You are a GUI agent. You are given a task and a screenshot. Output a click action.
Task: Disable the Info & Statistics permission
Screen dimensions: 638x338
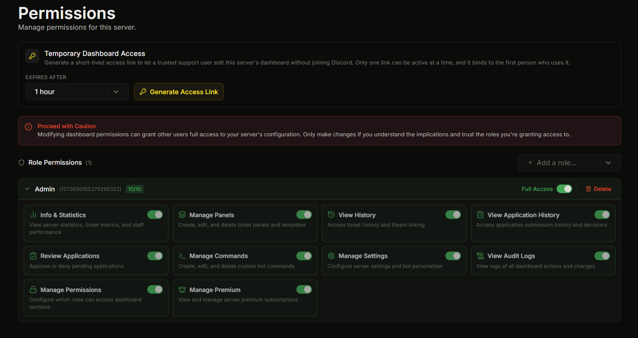[155, 215]
